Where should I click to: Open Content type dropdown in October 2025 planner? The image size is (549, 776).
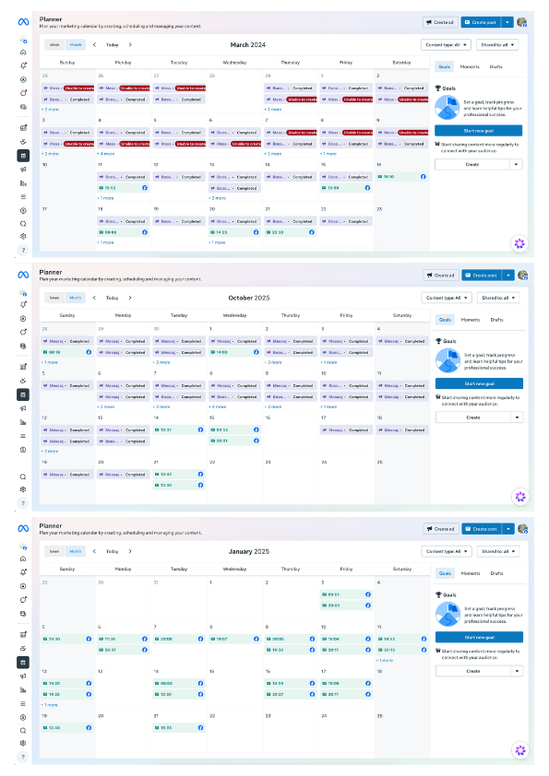coord(447,298)
